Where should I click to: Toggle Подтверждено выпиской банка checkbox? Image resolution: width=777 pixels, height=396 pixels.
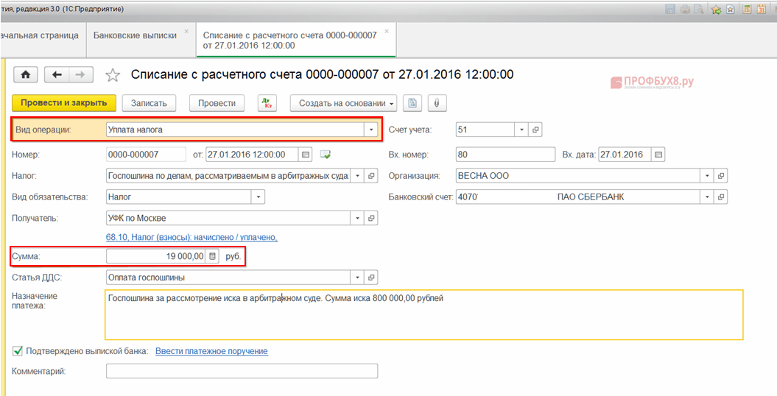click(18, 351)
